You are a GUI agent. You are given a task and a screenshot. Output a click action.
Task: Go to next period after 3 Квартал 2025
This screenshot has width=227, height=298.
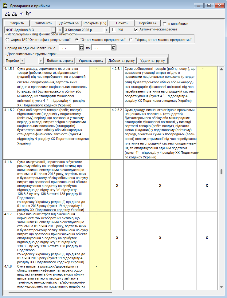[107, 30]
